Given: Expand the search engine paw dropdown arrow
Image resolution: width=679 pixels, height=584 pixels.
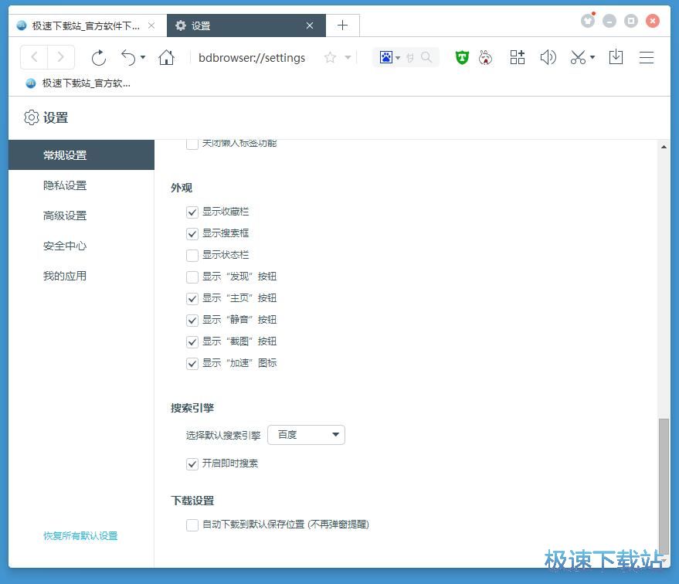Looking at the screenshot, I should click(x=398, y=58).
